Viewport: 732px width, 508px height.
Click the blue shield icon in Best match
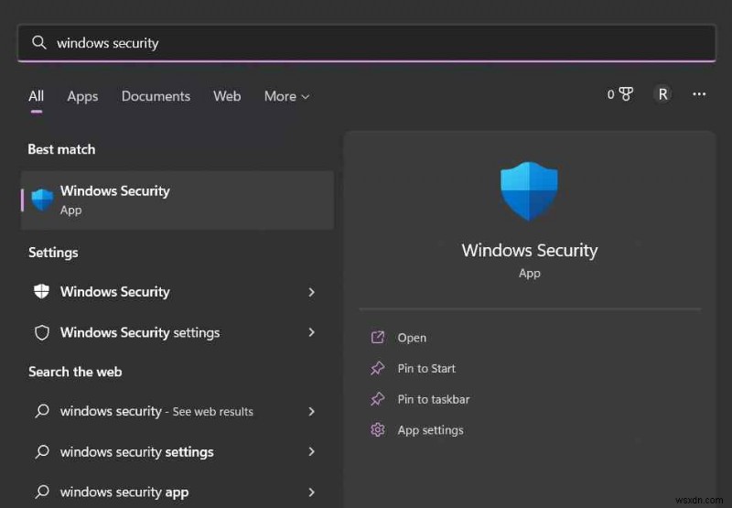click(42, 200)
